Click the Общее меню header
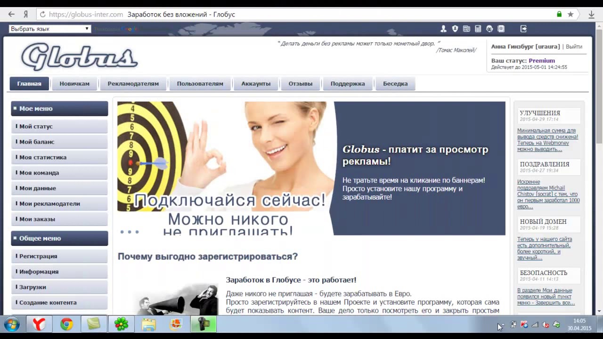The height and width of the screenshot is (339, 603). tap(59, 238)
